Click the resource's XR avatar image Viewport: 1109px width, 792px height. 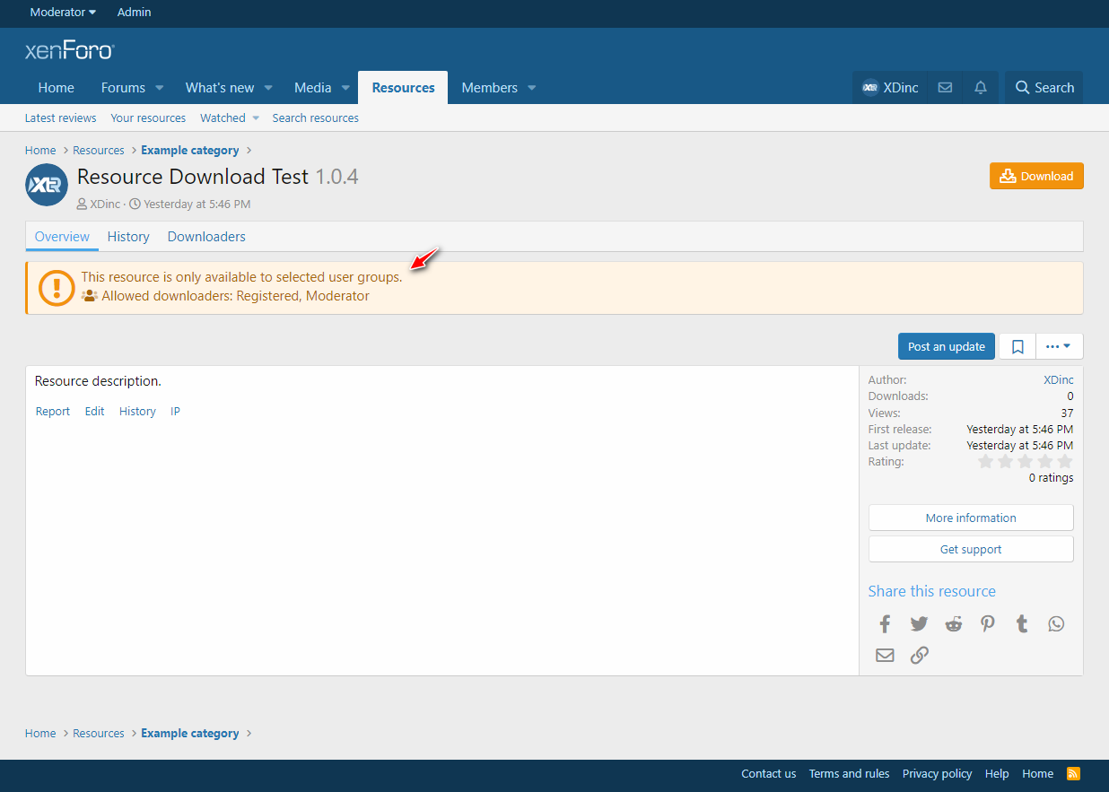(47, 186)
